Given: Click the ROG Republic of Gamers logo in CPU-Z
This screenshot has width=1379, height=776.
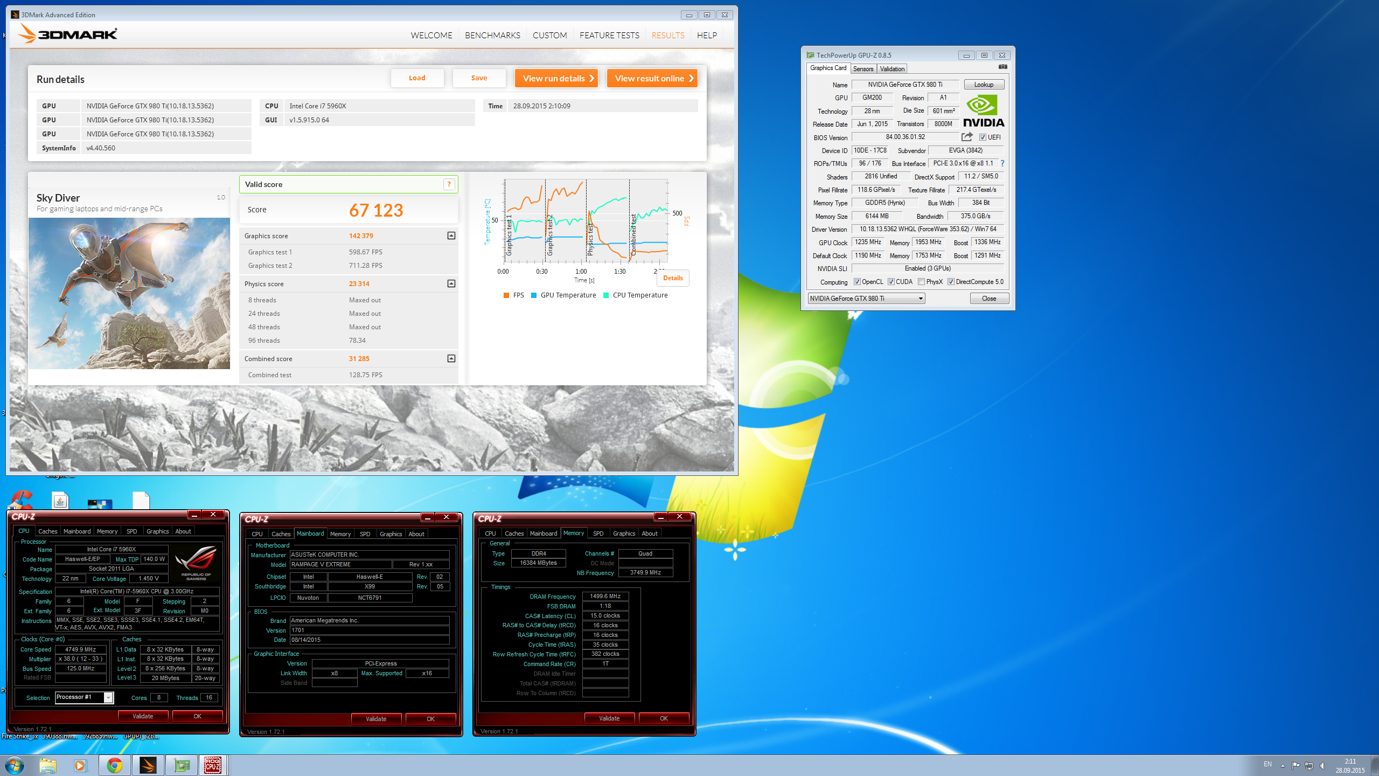Looking at the screenshot, I should point(196,563).
